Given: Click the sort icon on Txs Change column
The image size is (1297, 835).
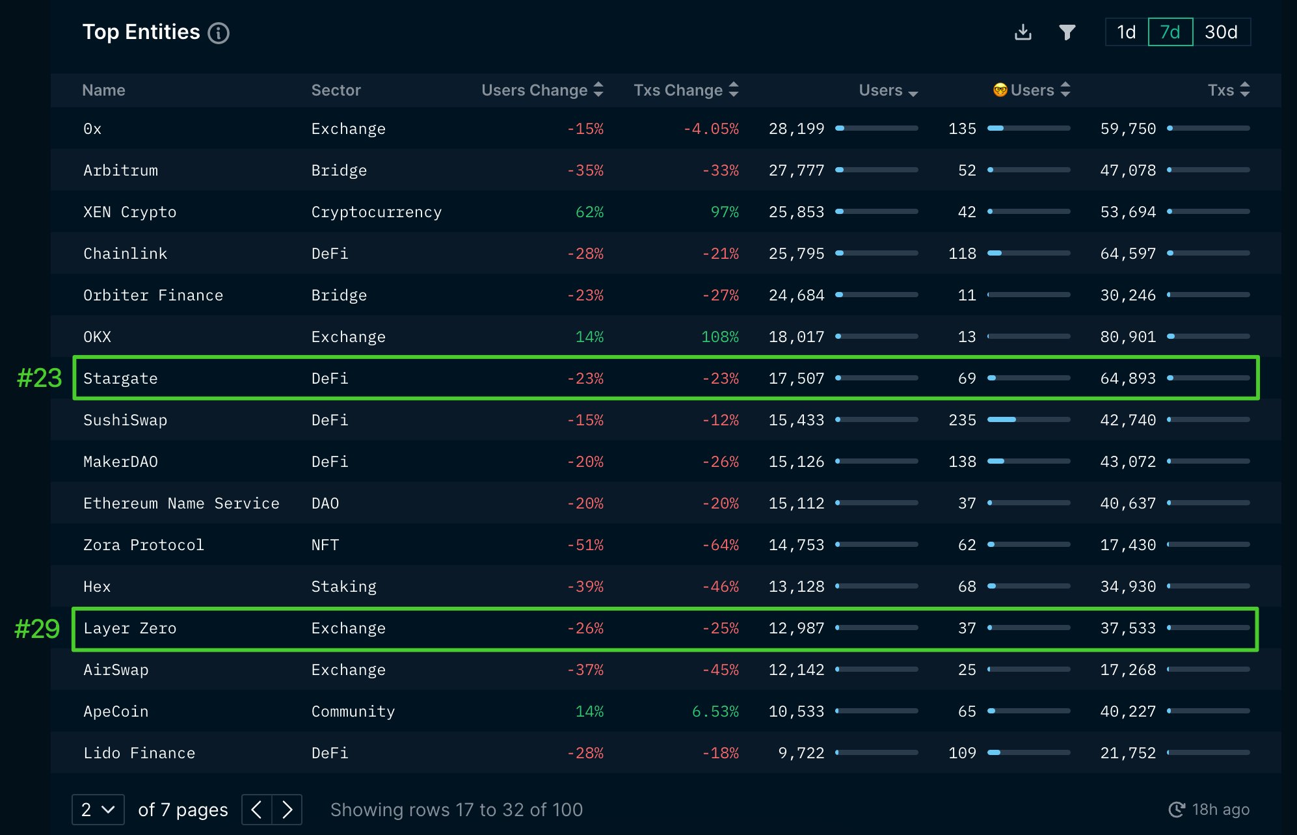Looking at the screenshot, I should (733, 90).
